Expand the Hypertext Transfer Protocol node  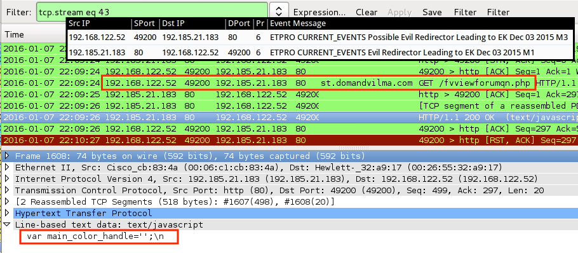pos(6,213)
